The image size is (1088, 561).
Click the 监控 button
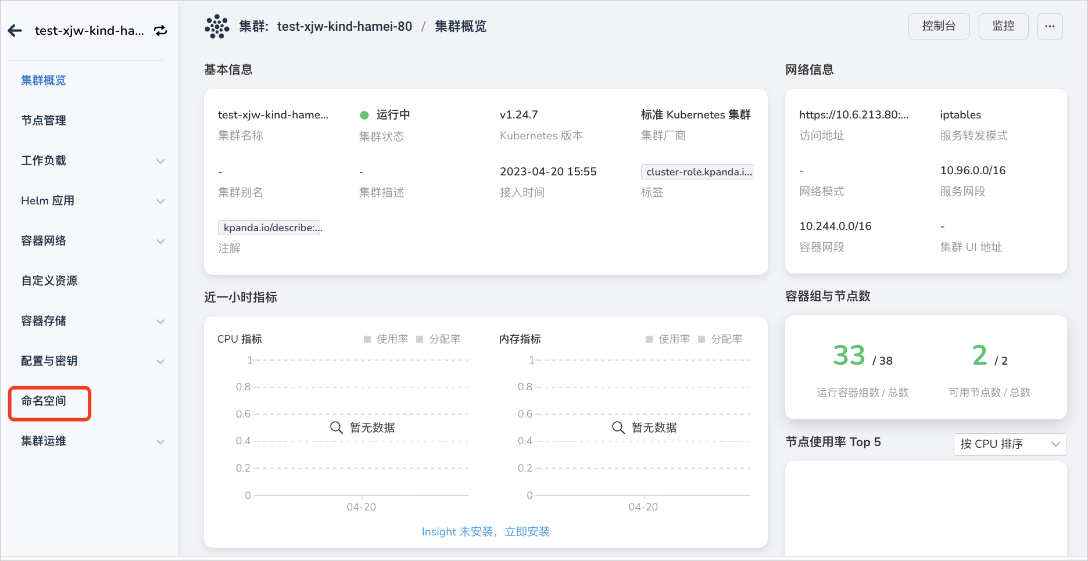point(1004,26)
